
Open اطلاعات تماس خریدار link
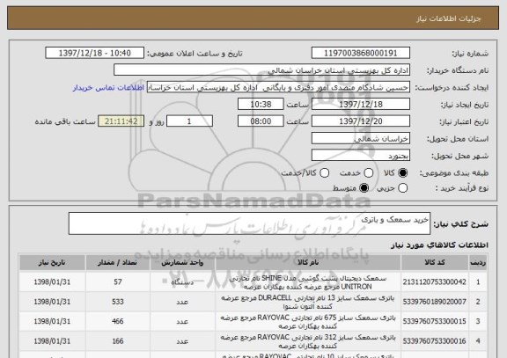click(x=108, y=88)
